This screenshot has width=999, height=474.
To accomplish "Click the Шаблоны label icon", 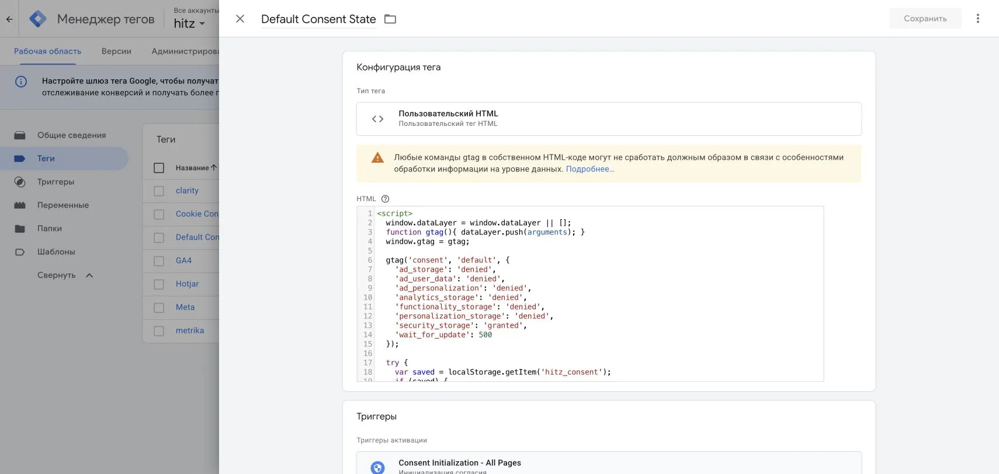I will pyautogui.click(x=20, y=252).
